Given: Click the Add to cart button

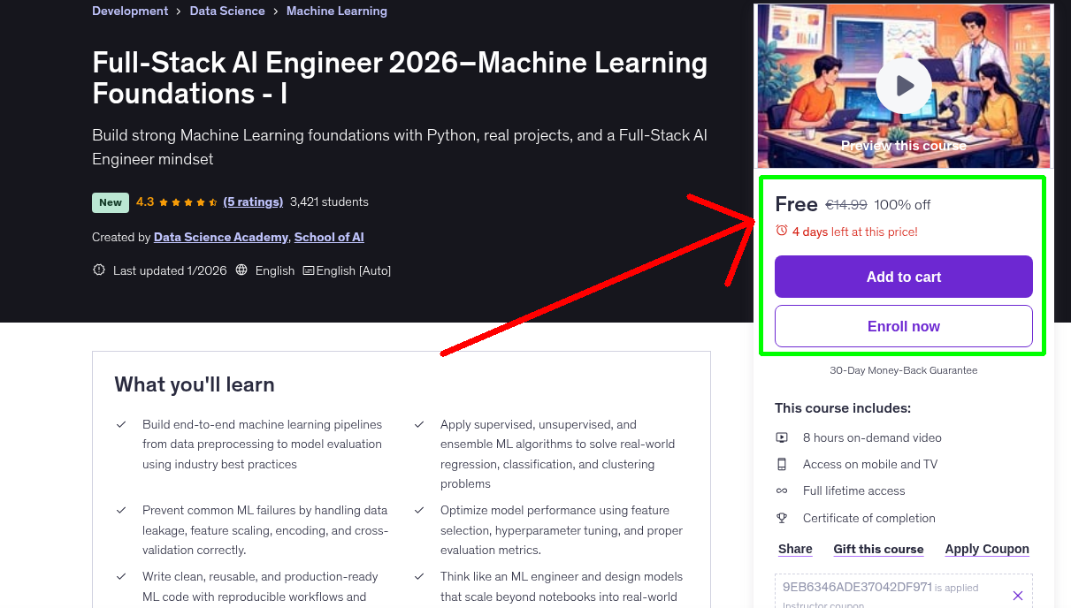Looking at the screenshot, I should point(903,277).
